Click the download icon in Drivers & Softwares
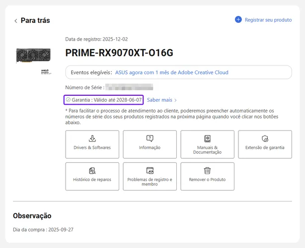This screenshot has height=248, width=305. [x=92, y=139]
